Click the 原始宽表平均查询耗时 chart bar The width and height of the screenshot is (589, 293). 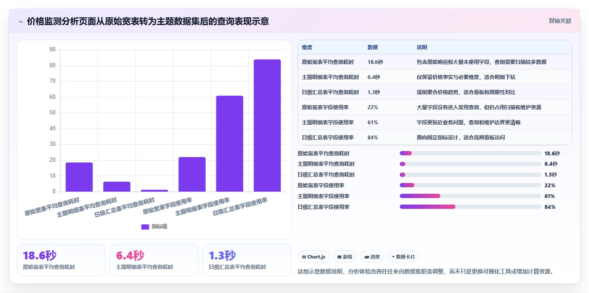(79, 177)
